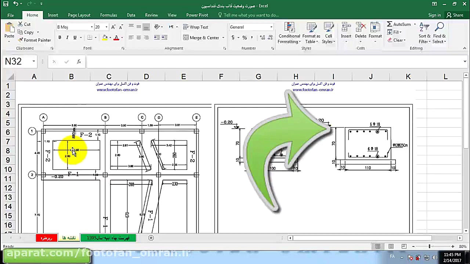Click the Insert Function fx icon
The image size is (470, 264).
pyautogui.click(x=79, y=62)
